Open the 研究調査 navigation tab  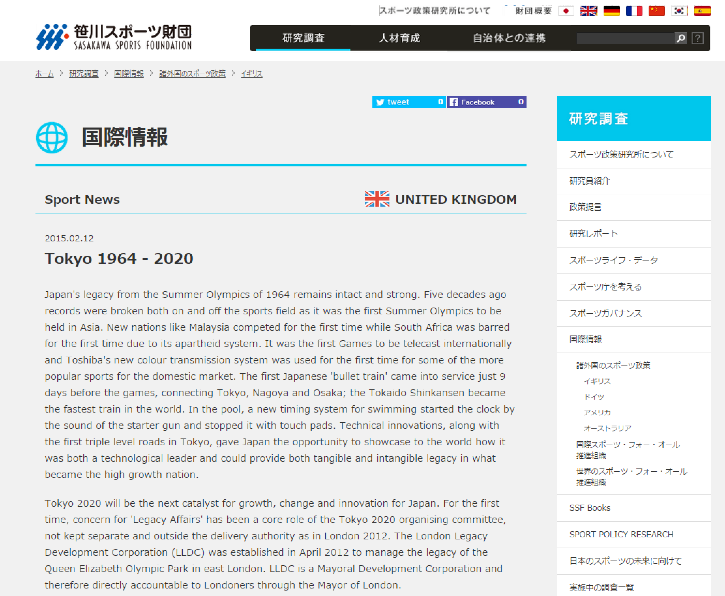(303, 38)
